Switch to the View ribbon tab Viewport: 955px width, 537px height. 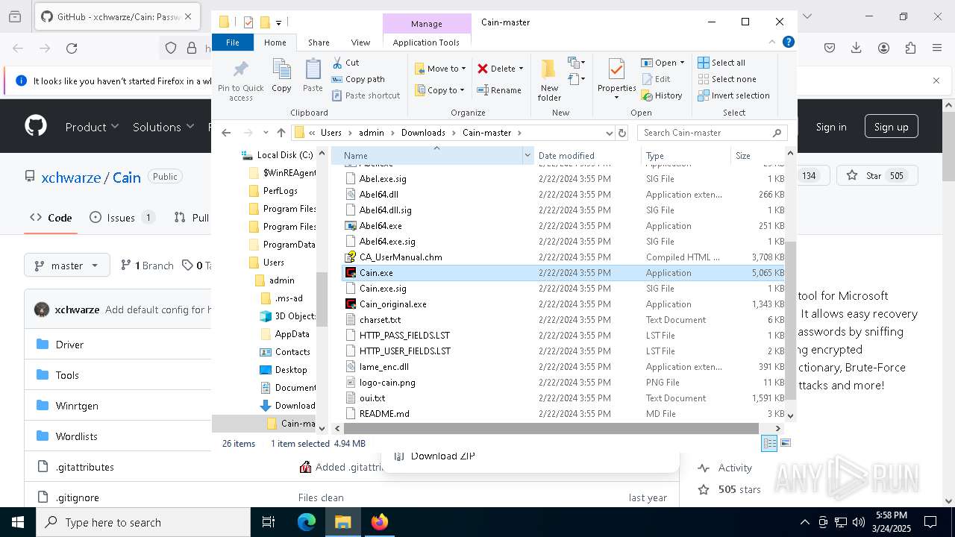click(360, 43)
